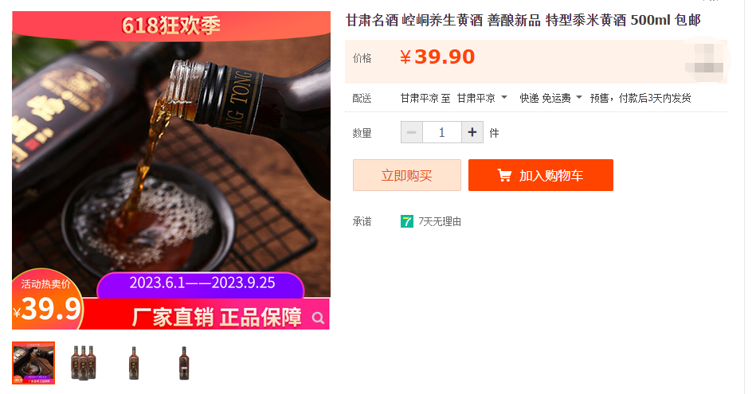Increase quantity with the plus button
Screen dimensions: 752x394
click(x=472, y=132)
